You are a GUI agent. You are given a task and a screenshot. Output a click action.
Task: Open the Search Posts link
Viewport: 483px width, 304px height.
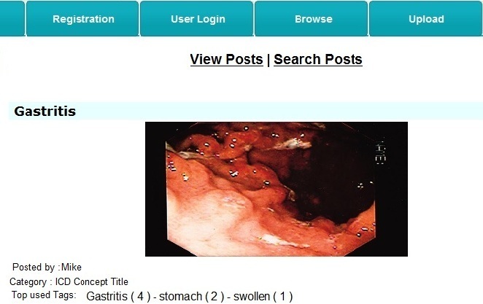pos(318,59)
